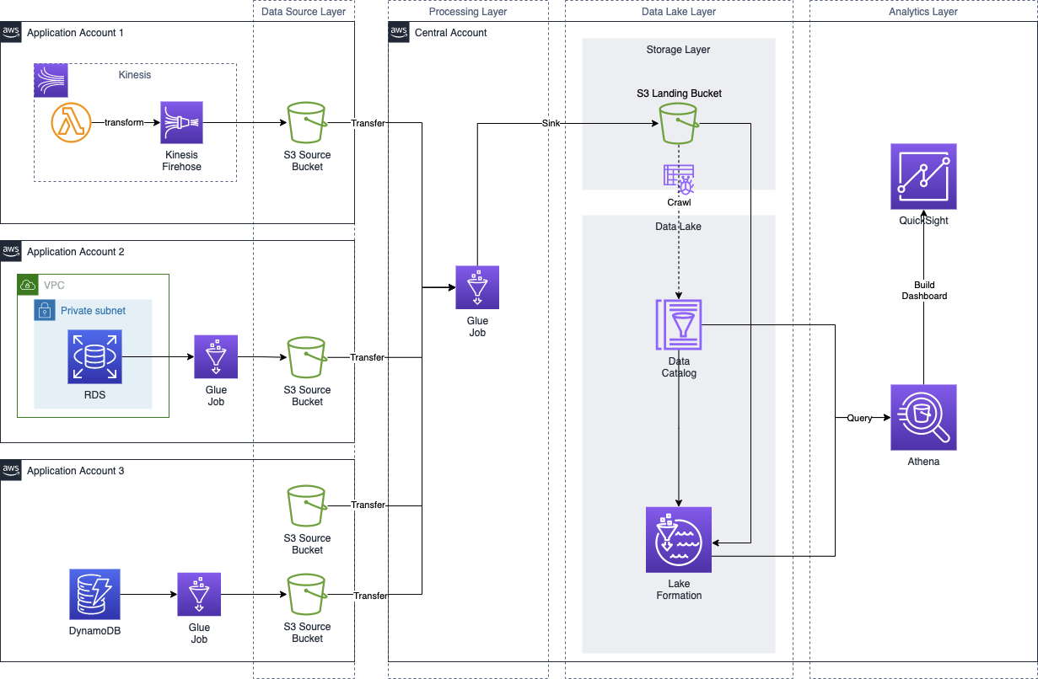Viewport: 1038px width, 679px height.
Task: Select the Sink arrow label
Action: [551, 123]
